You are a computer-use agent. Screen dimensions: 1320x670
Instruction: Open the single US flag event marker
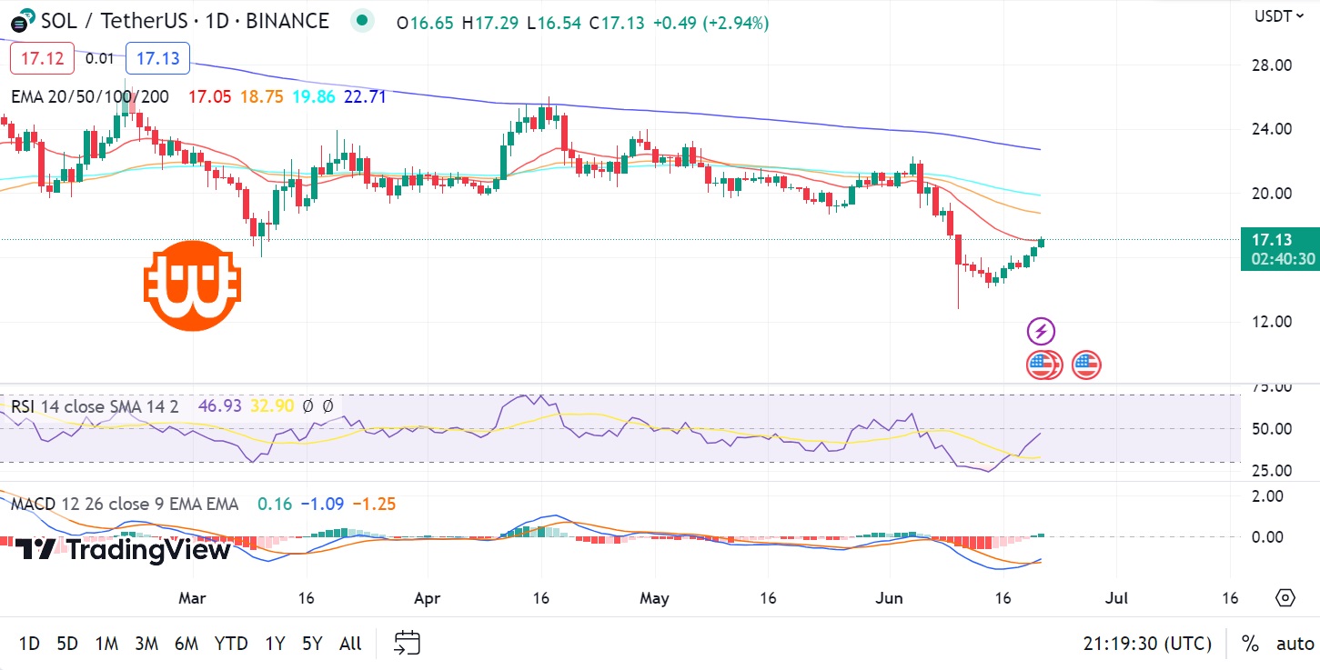point(1086,365)
